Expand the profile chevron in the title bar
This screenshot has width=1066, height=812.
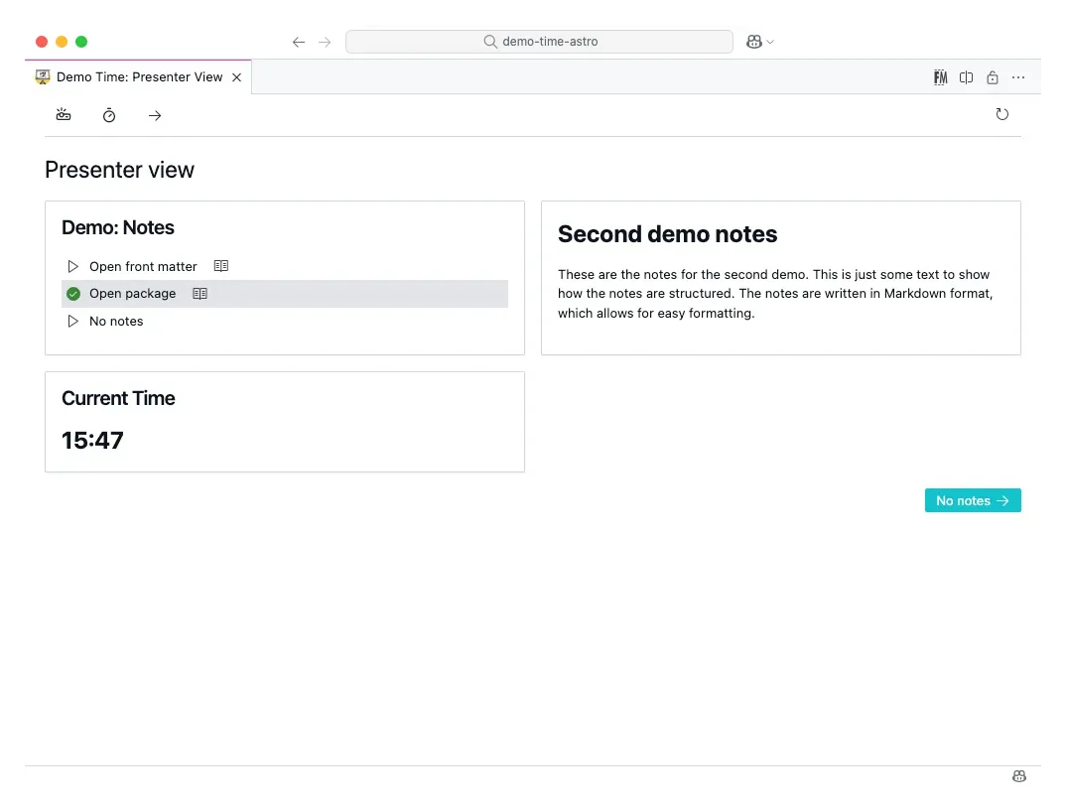(x=769, y=42)
